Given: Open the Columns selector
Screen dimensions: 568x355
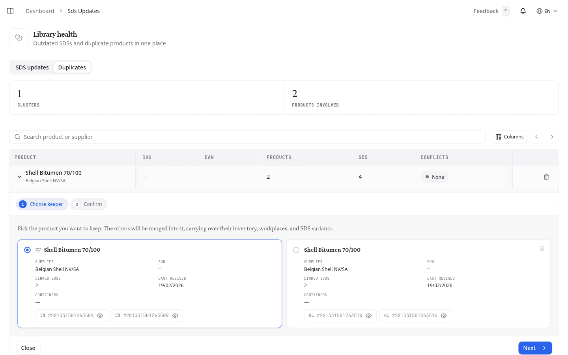Looking at the screenshot, I should (x=509, y=137).
